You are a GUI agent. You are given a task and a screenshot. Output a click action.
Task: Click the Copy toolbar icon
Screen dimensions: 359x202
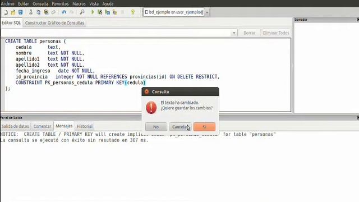pyautogui.click(x=39, y=12)
